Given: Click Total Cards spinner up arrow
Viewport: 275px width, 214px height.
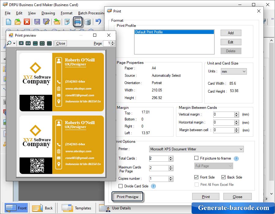Looking at the screenshot, I should pos(170,157).
